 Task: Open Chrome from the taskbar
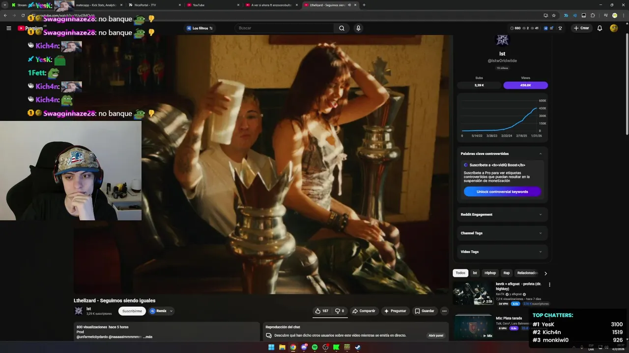[293, 348]
